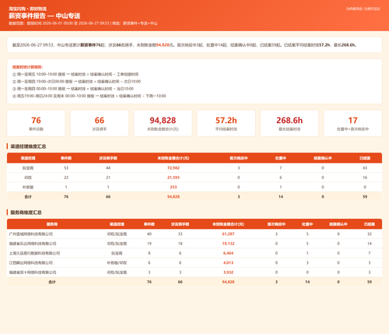This screenshot has width=389, height=334.
Task: Select the 253 amount value
Action: [173, 187]
